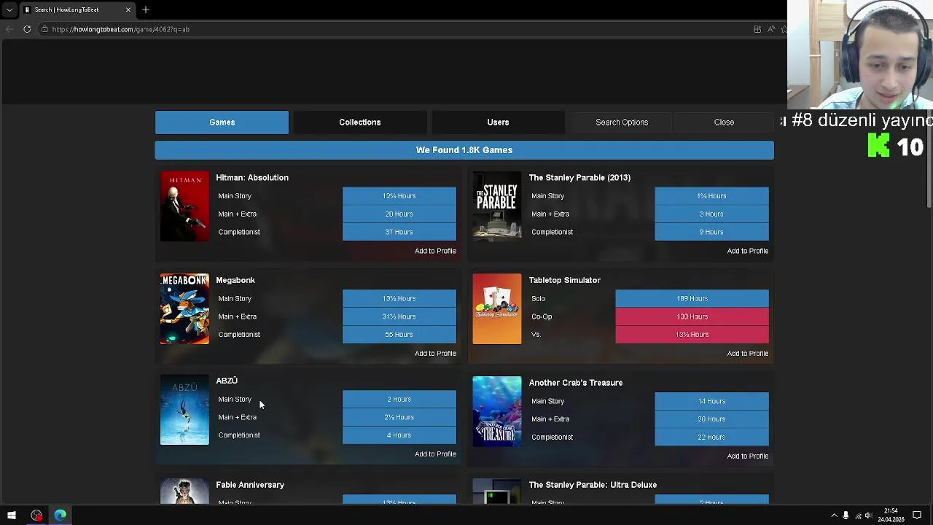Image resolution: width=933 pixels, height=525 pixels.
Task: Add Hitman: Absolution to profile
Action: click(x=435, y=251)
